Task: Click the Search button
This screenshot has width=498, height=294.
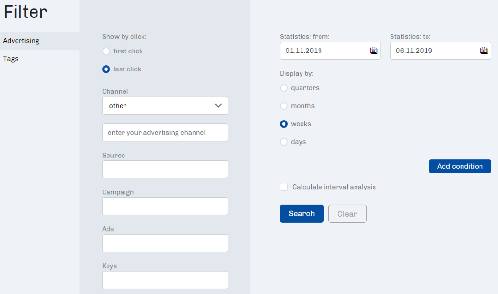Action: click(x=302, y=214)
